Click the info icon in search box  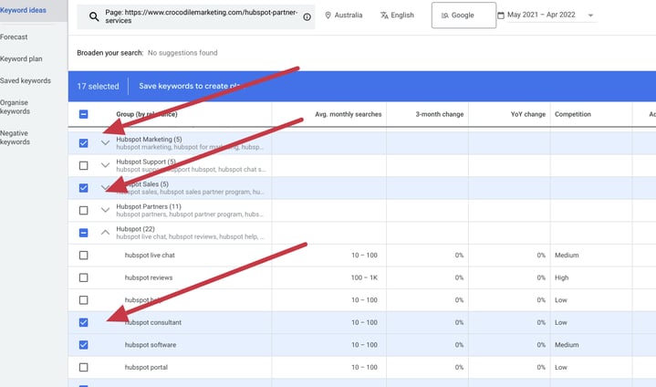tap(307, 16)
